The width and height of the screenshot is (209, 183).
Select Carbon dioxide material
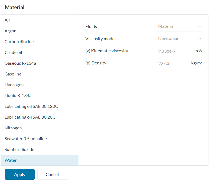(19, 42)
